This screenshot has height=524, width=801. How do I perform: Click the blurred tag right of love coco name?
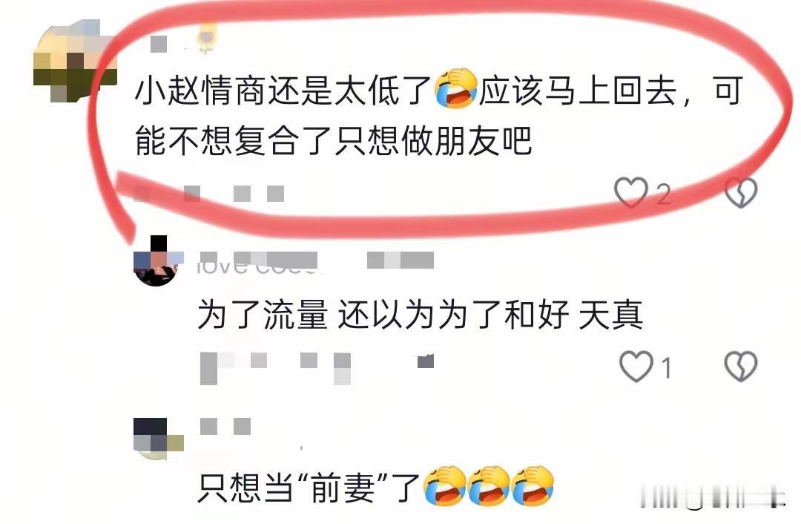400,261
